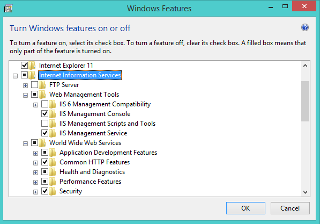320x224 pixels.
Task: Select the Web Management Tools label
Action: [84, 95]
